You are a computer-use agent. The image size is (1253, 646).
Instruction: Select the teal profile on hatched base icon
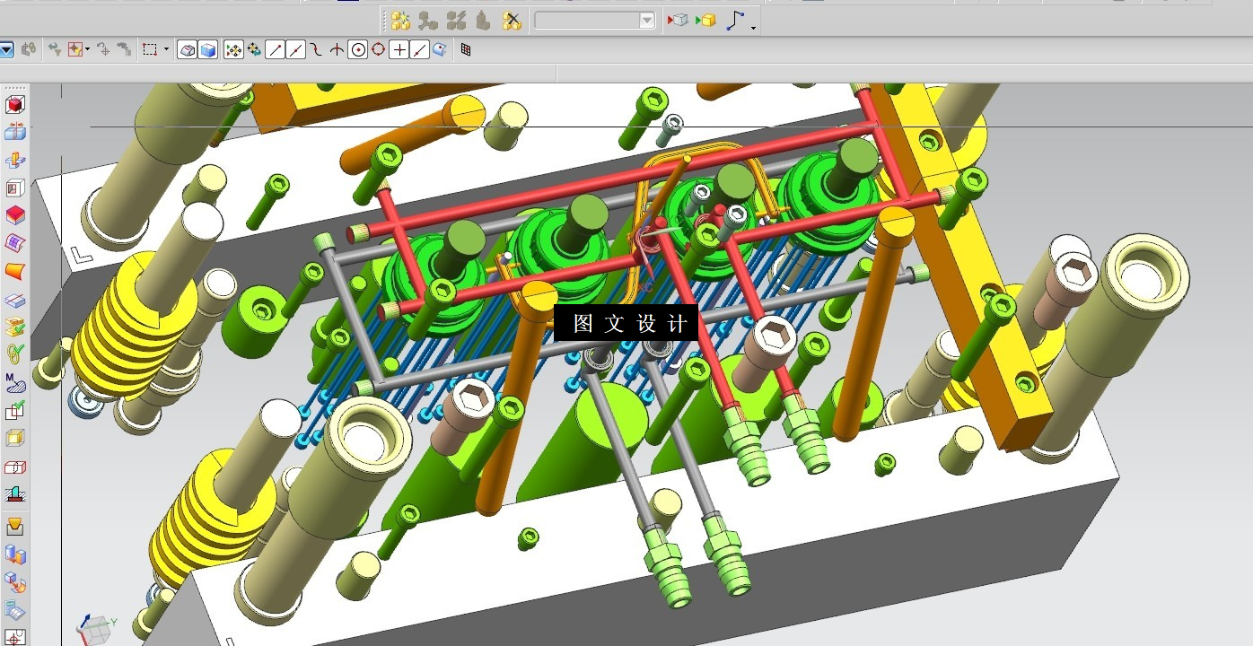(15, 494)
